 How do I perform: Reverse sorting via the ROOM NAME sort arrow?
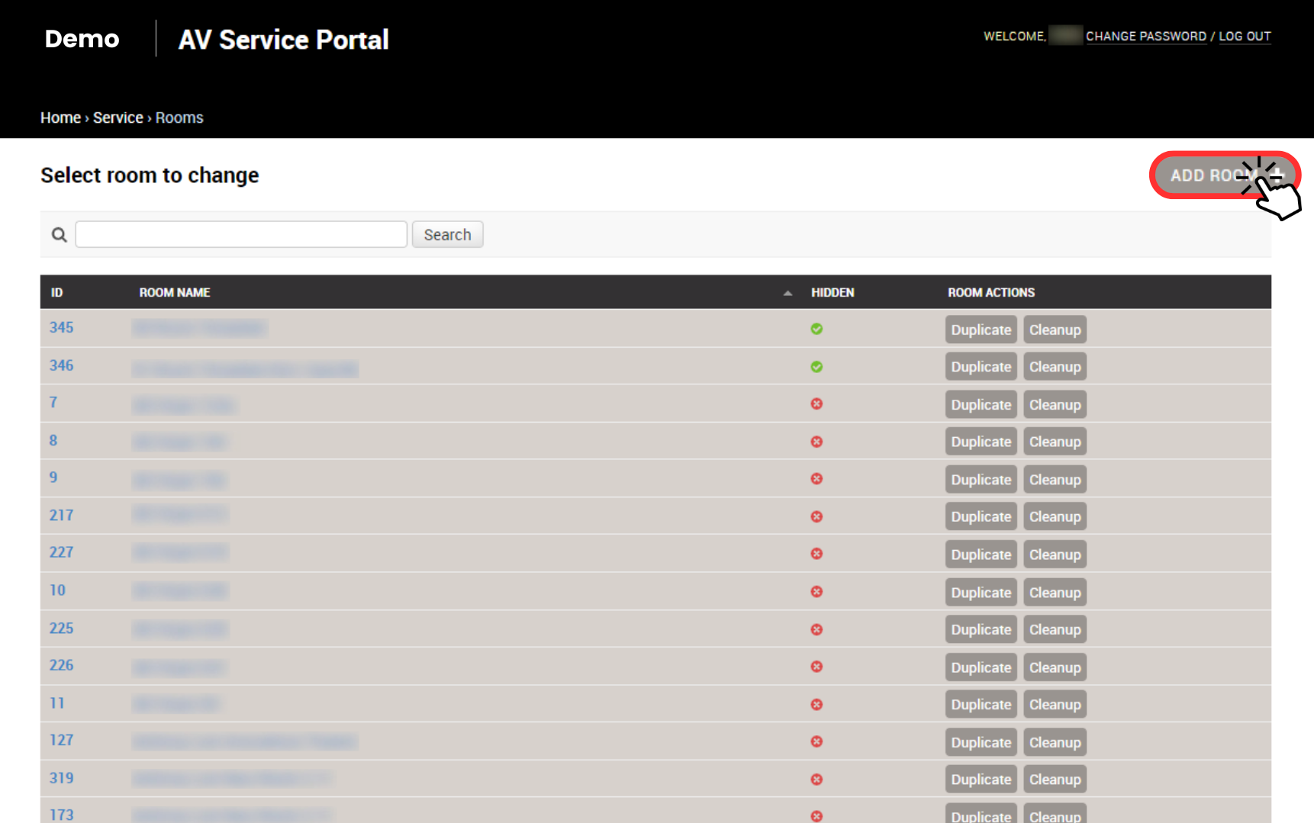[x=787, y=292]
